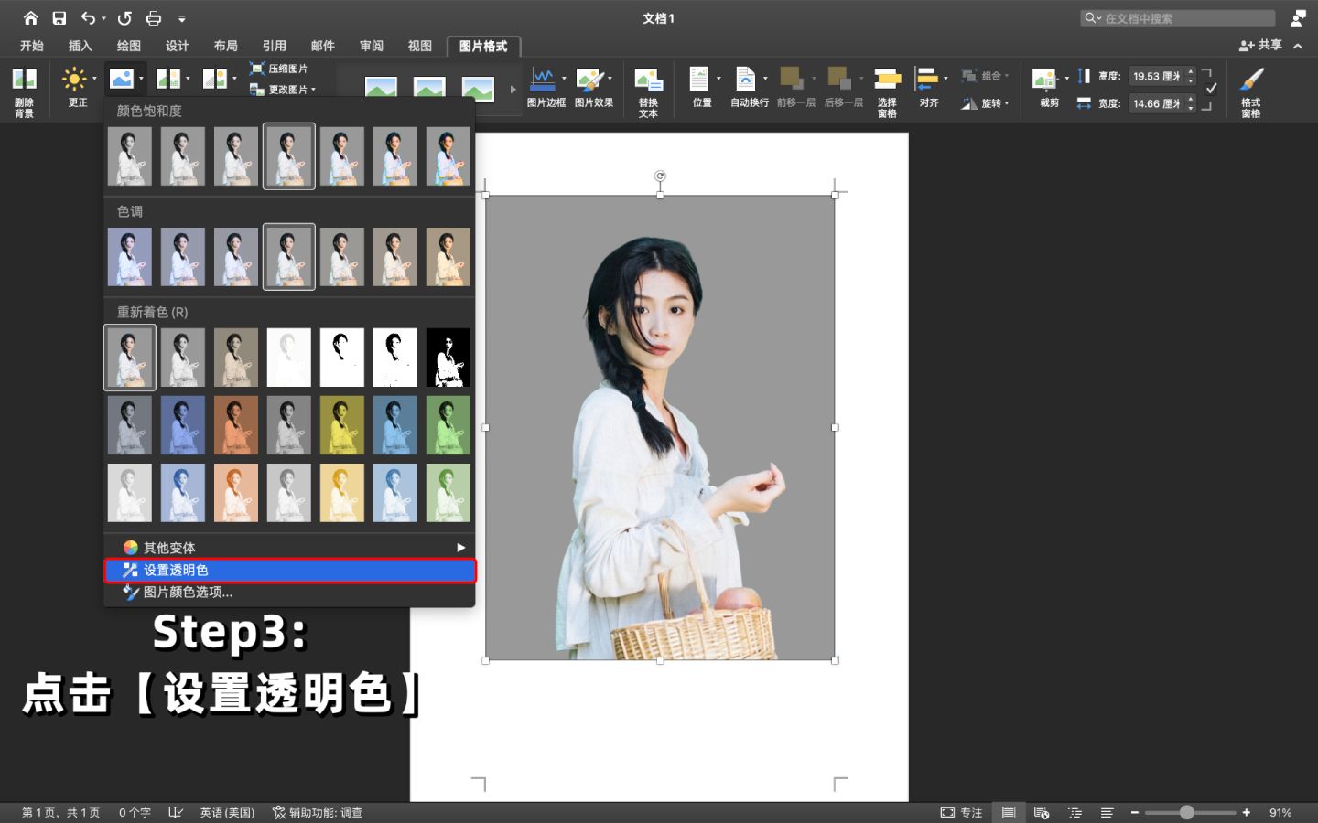Open the 位置 position tool
The image size is (1318, 823).
click(x=703, y=87)
